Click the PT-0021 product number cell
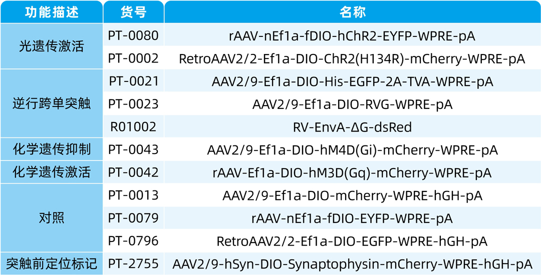The height and width of the screenshot is (275, 541). (x=133, y=81)
